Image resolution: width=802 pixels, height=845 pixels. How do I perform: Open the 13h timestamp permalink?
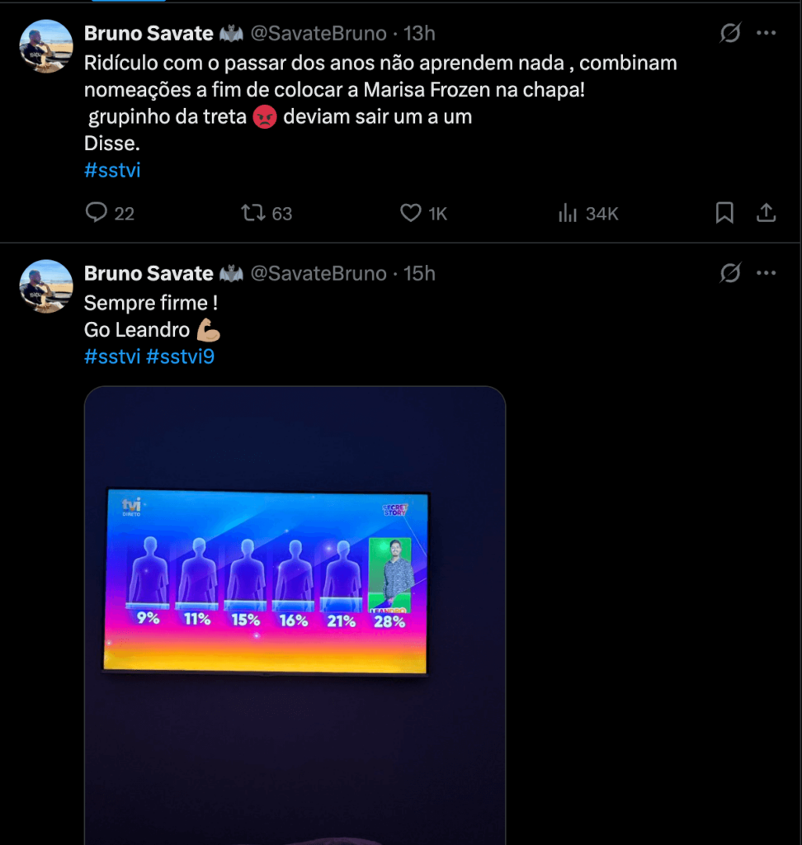419,33
